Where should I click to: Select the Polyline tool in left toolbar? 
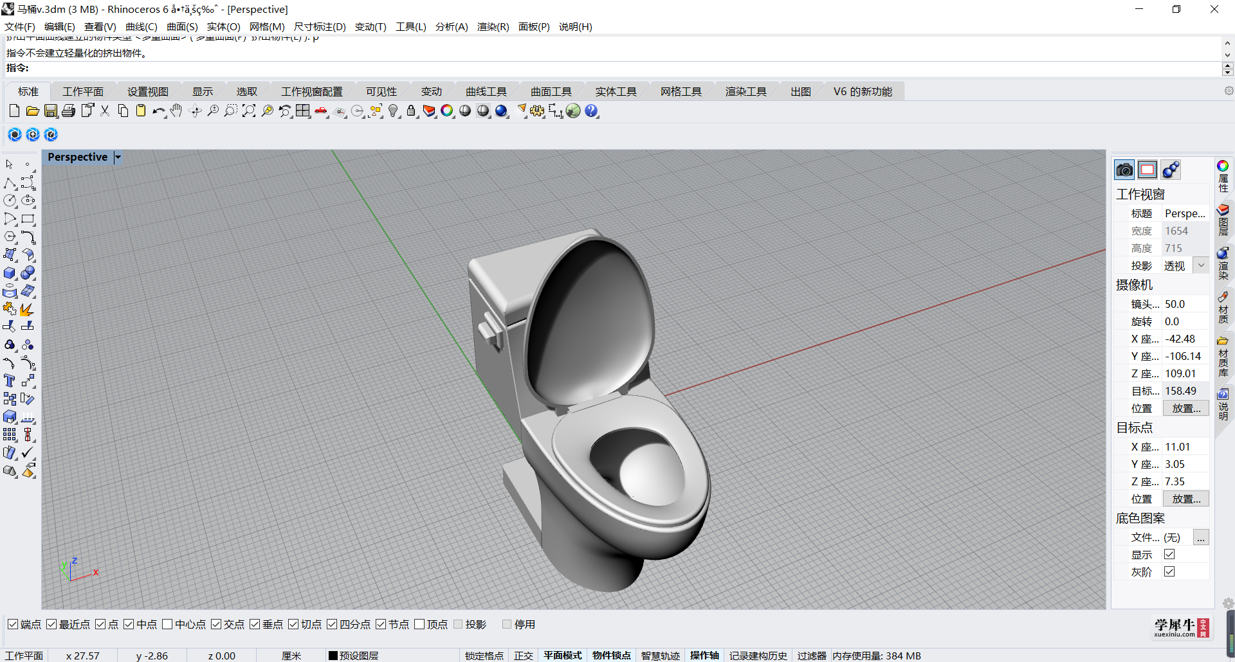pos(10,183)
